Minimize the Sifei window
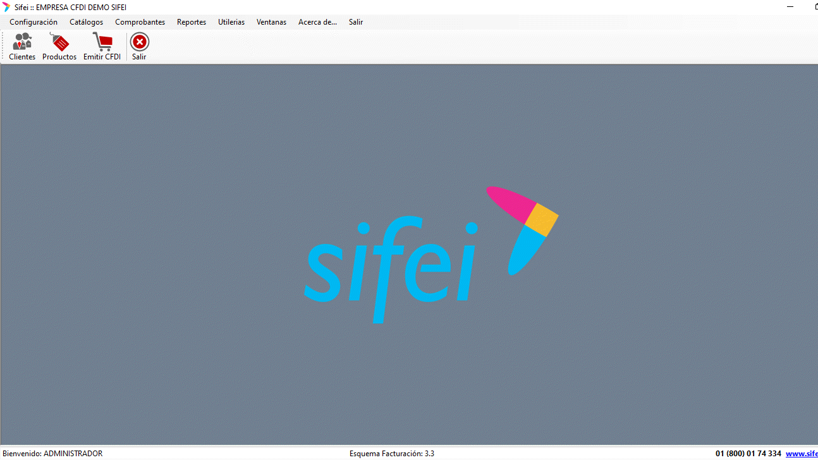818x460 pixels. point(790,7)
